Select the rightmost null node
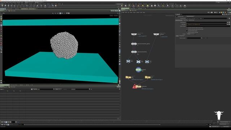231x130 pixels. (147, 62)
